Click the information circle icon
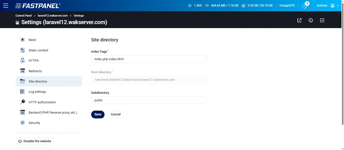Viewport: 344px width, 150px height. [311, 20]
